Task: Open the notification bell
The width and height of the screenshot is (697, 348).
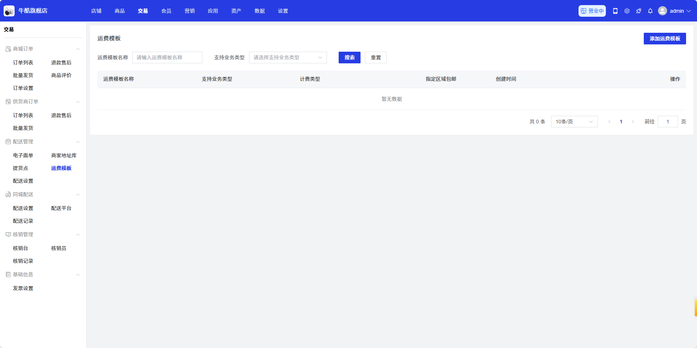Action: pos(650,11)
